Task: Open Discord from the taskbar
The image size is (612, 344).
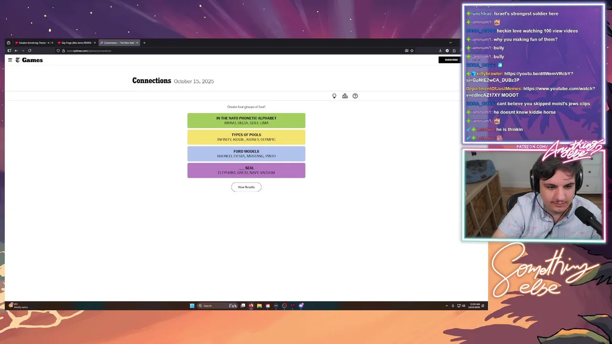Action: click(x=301, y=306)
